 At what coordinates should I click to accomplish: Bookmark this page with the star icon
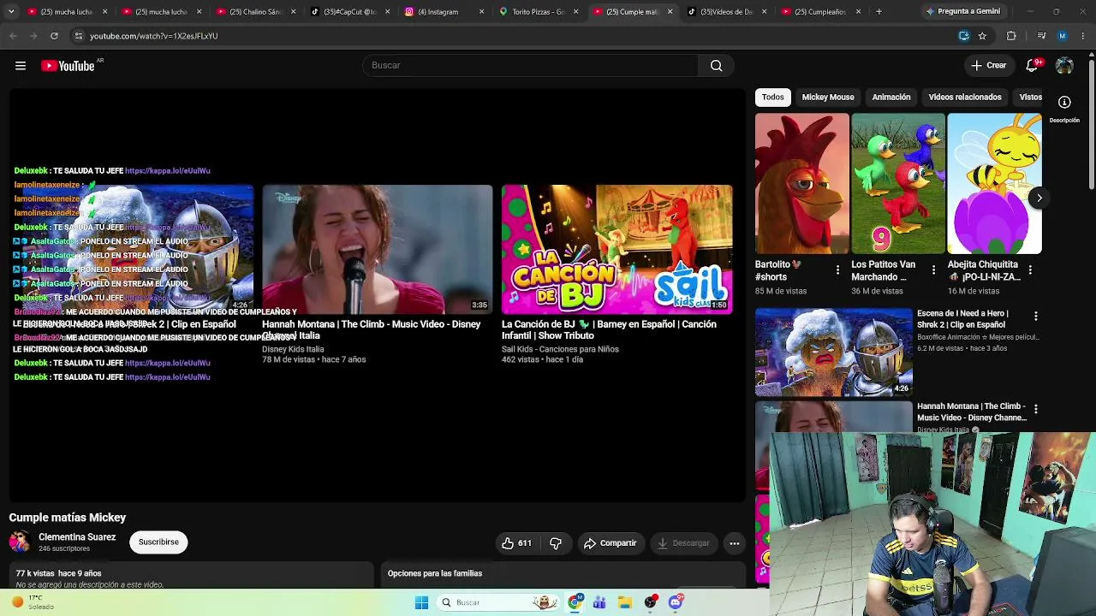[x=982, y=36]
